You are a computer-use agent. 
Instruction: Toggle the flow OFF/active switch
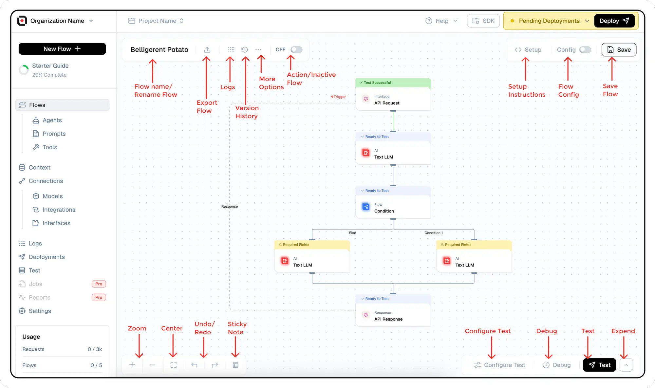click(296, 49)
